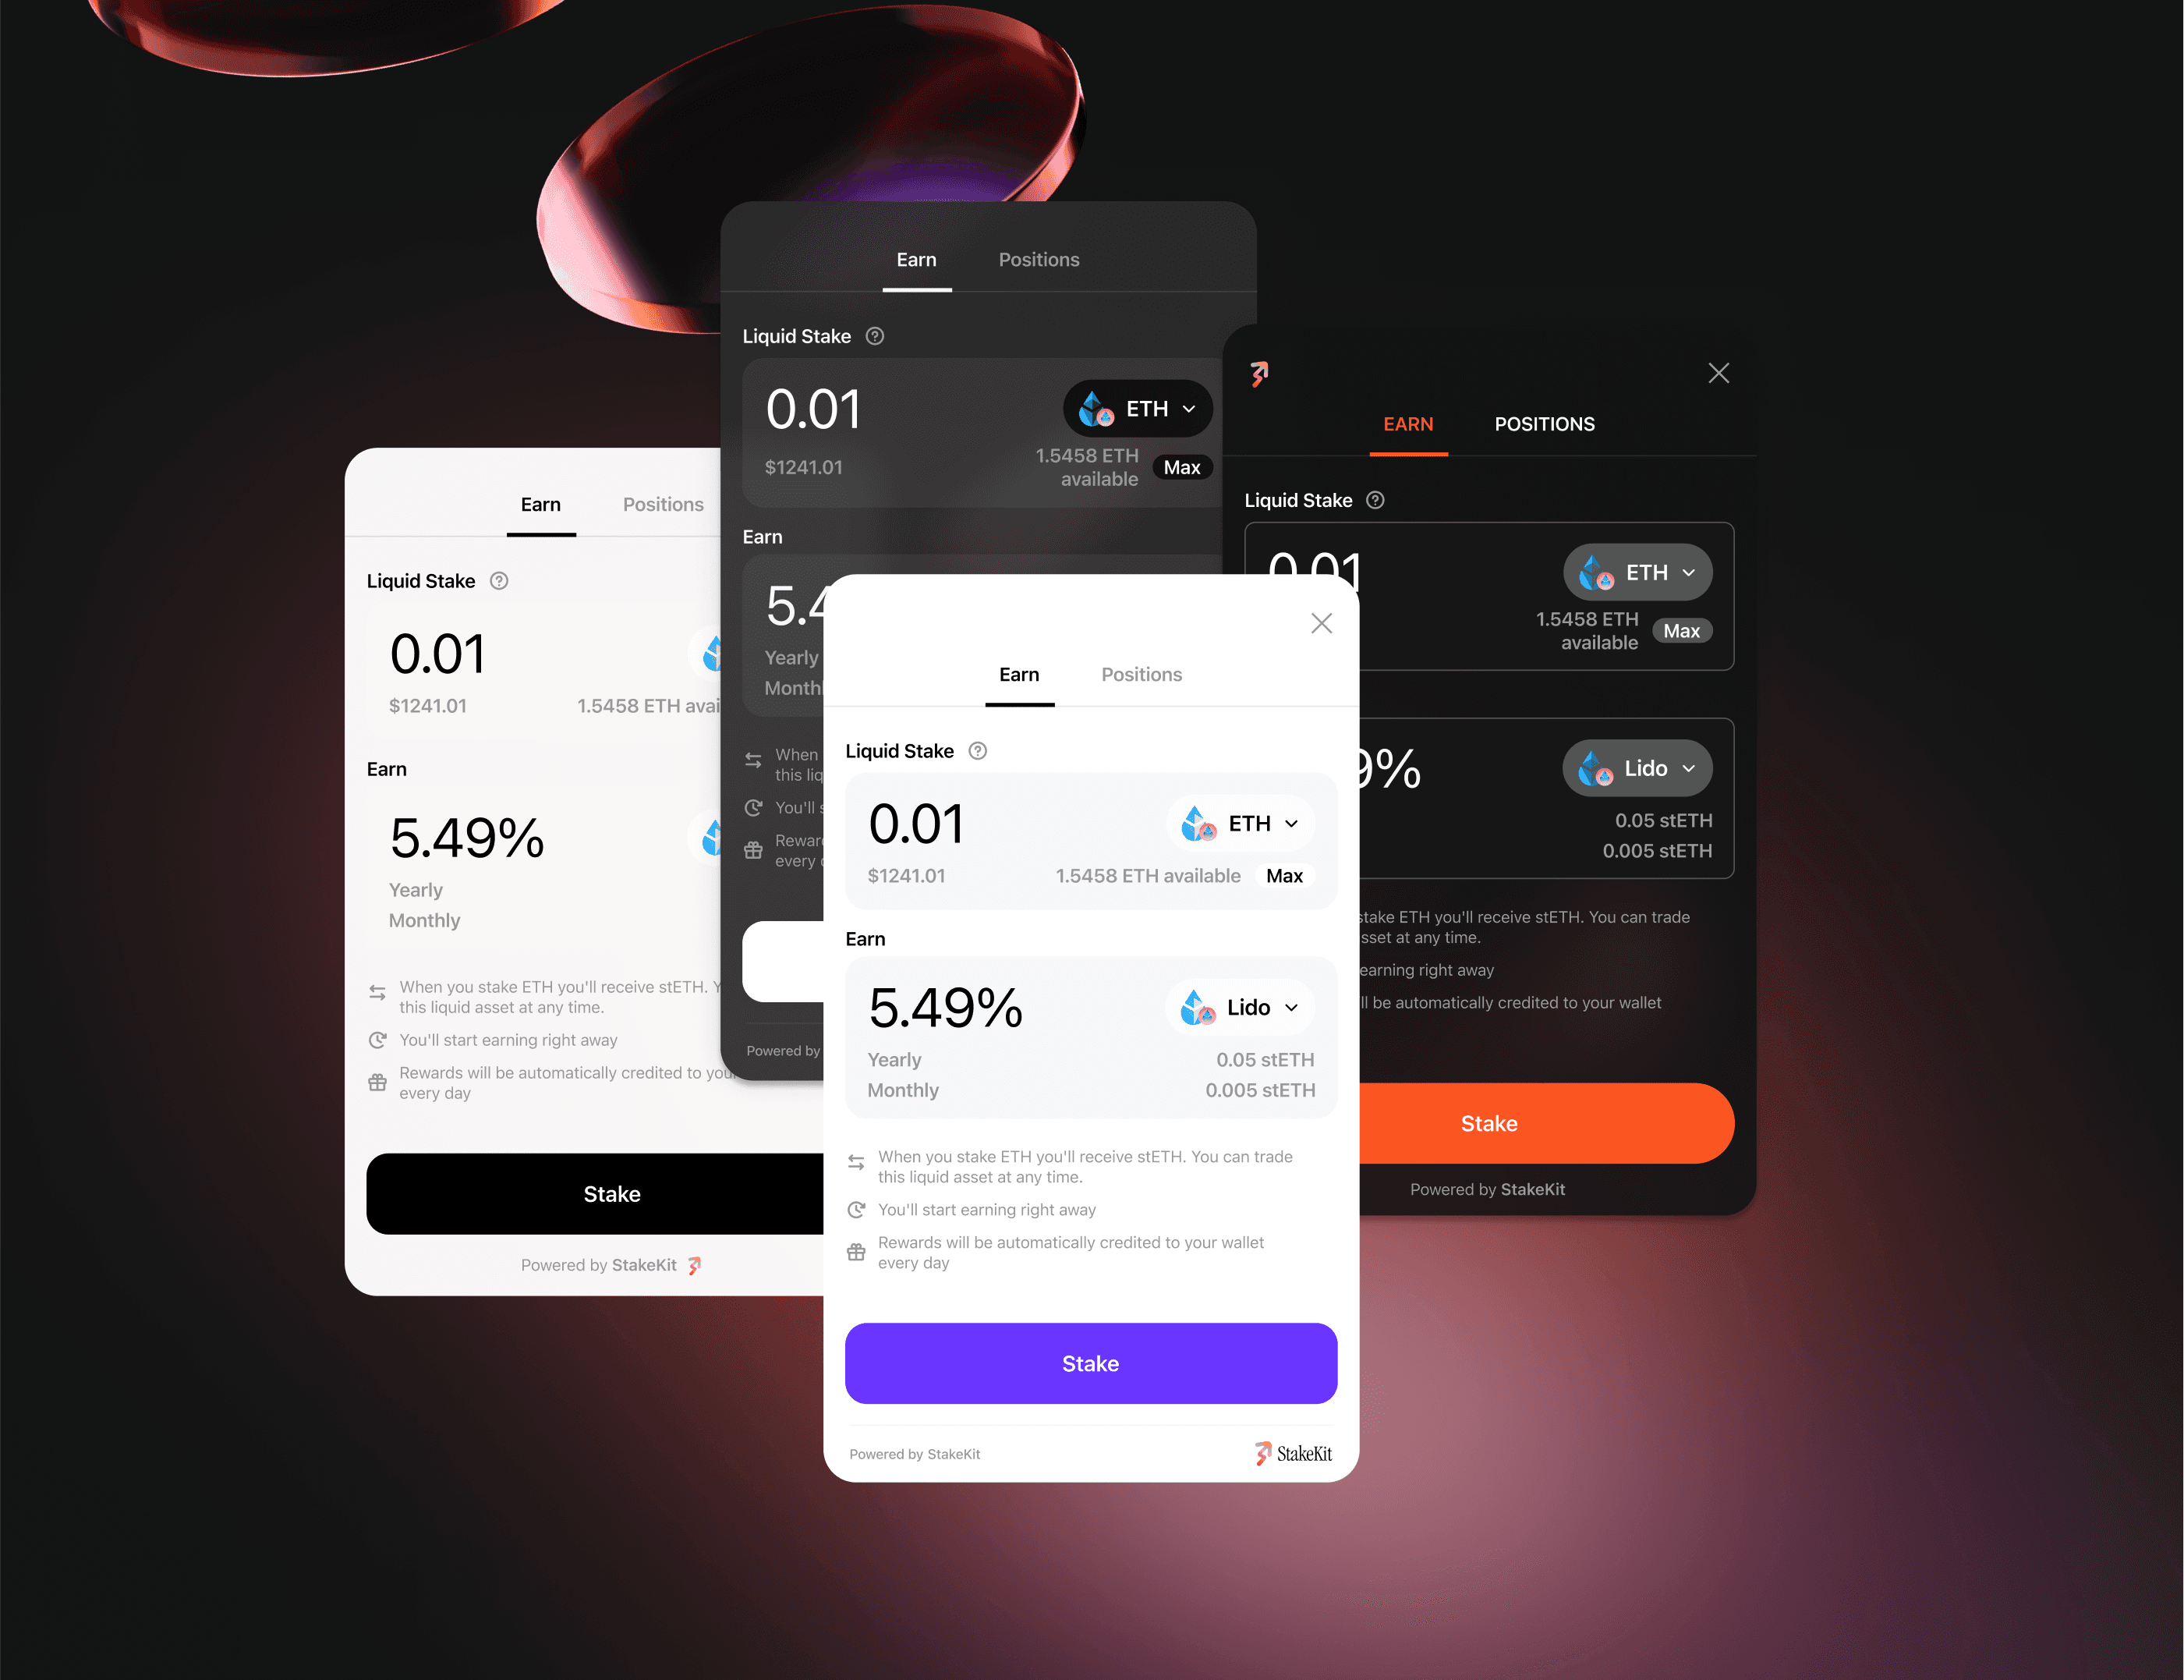Viewport: 2184px width, 1680px height.
Task: Toggle Monthly earnings view in white modal
Action: (x=900, y=1087)
